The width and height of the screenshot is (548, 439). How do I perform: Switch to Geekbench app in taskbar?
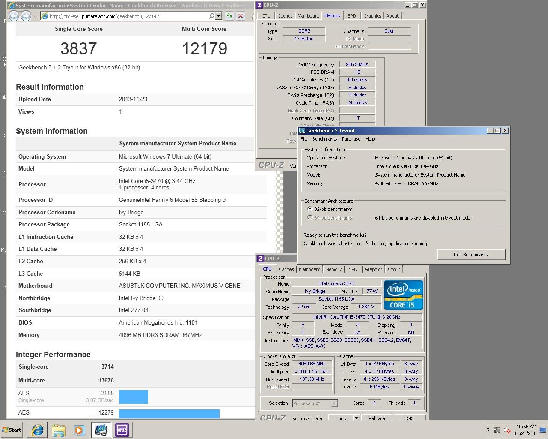tap(101, 430)
